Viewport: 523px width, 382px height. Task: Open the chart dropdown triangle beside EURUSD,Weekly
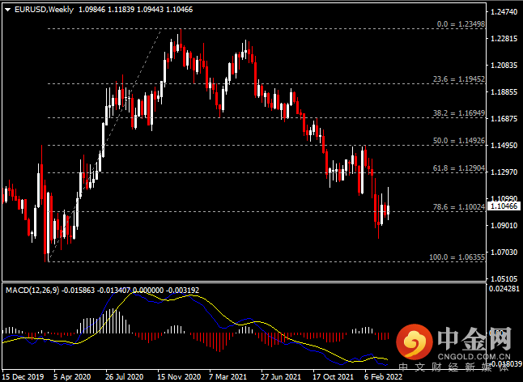7,10
